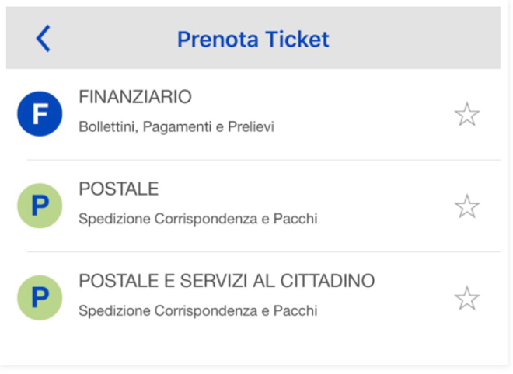Click the Prenota Ticket header title

(253, 39)
